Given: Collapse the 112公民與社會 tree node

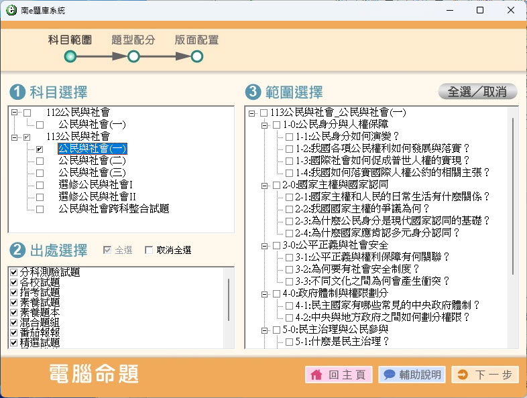Looking at the screenshot, I should (x=14, y=113).
